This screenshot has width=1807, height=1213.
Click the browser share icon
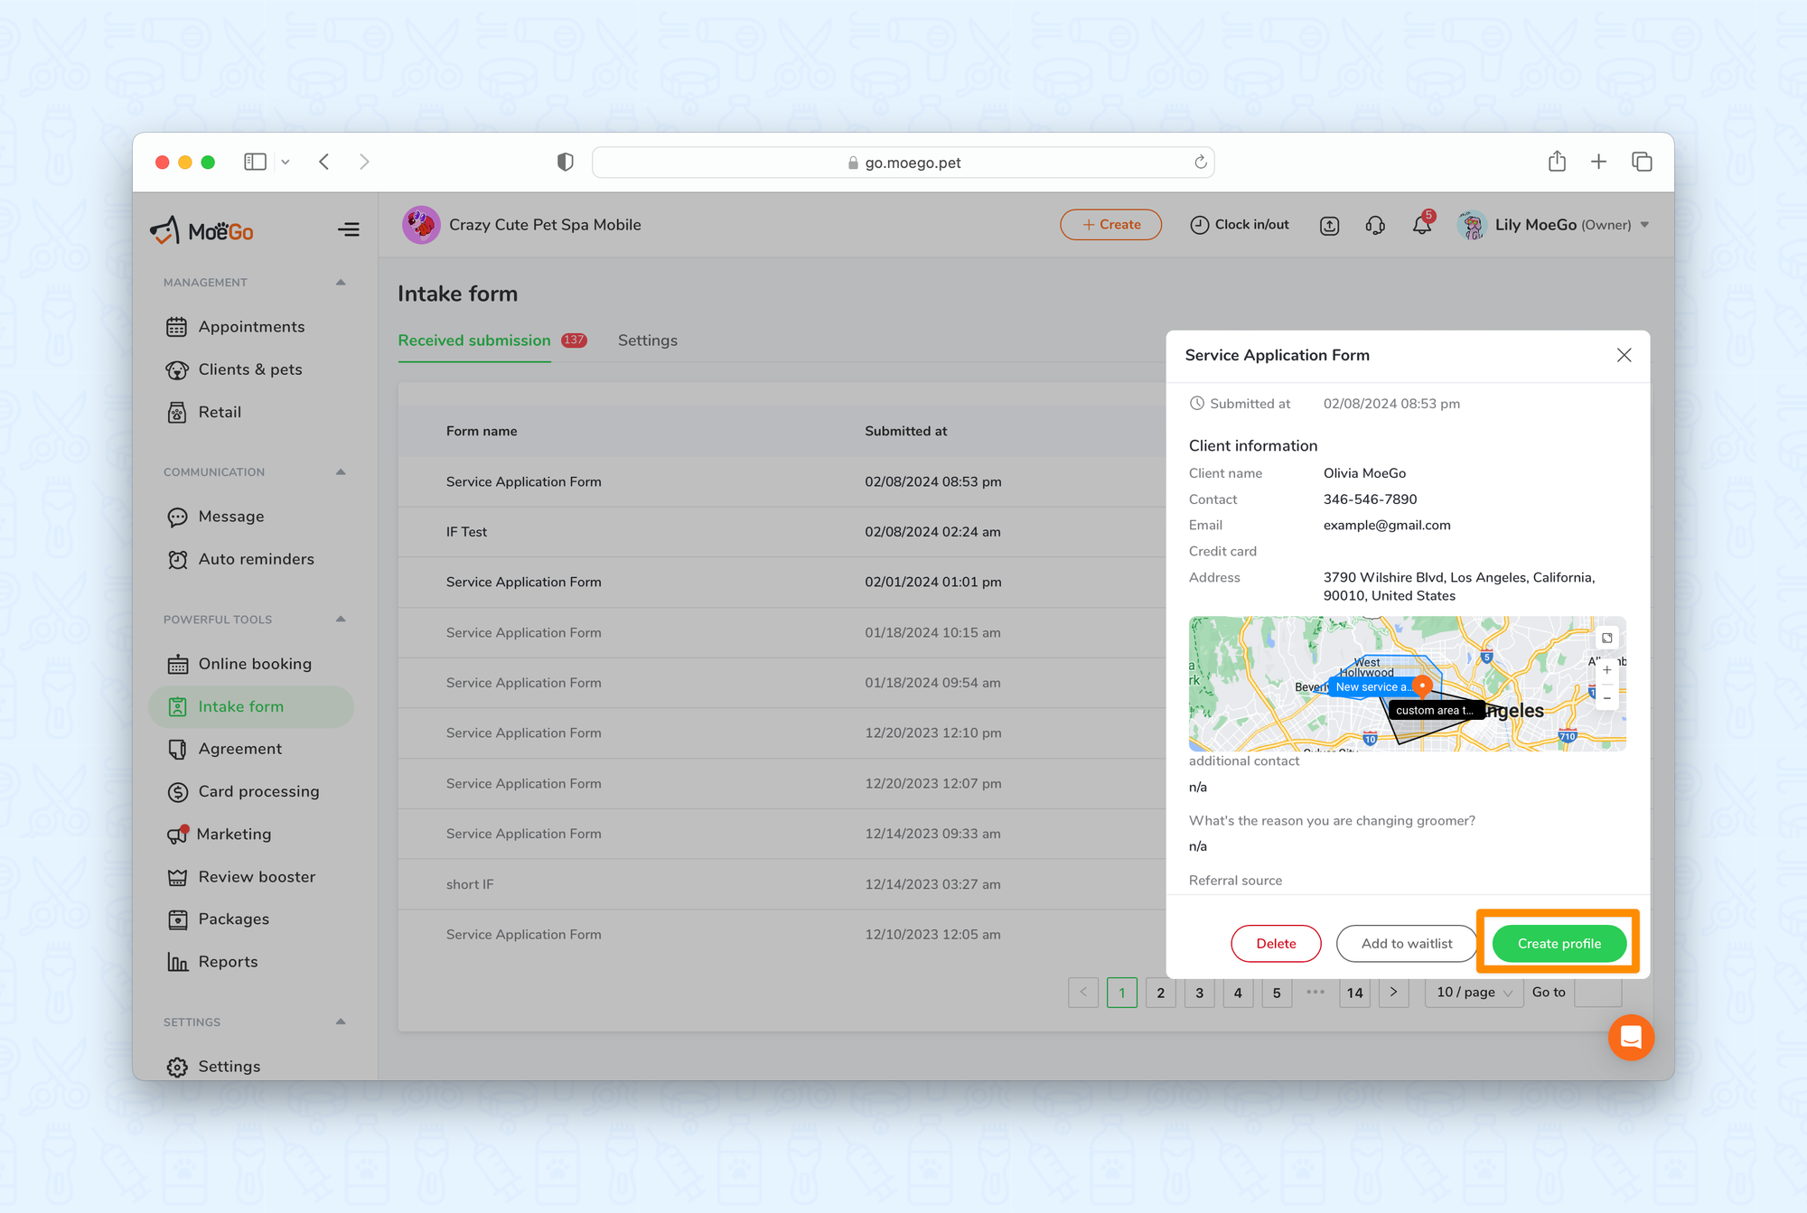pyautogui.click(x=1557, y=162)
